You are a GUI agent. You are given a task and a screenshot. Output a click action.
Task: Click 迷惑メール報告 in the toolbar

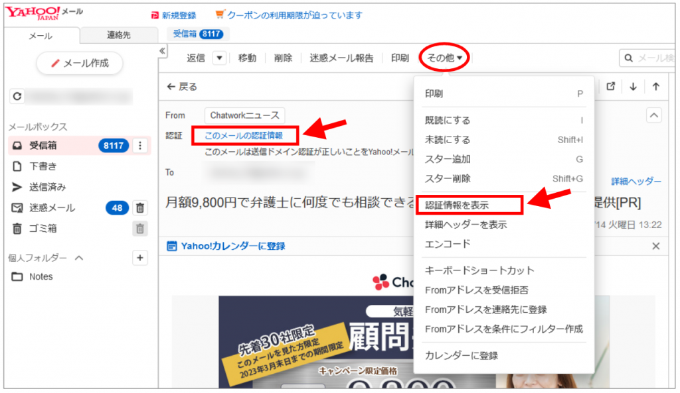coord(341,58)
